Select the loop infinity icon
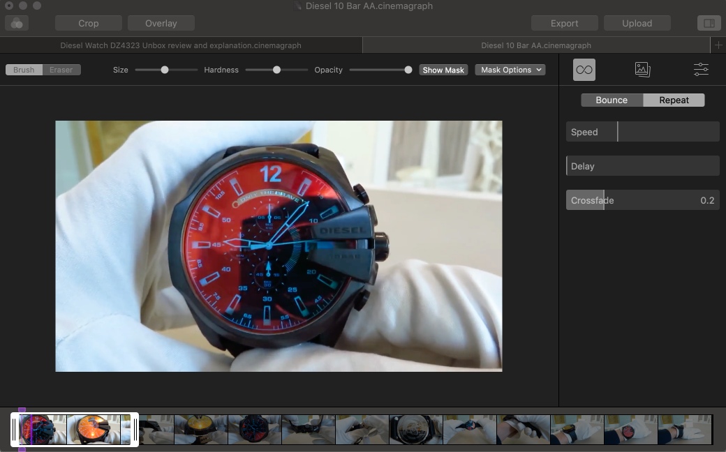 click(x=584, y=70)
